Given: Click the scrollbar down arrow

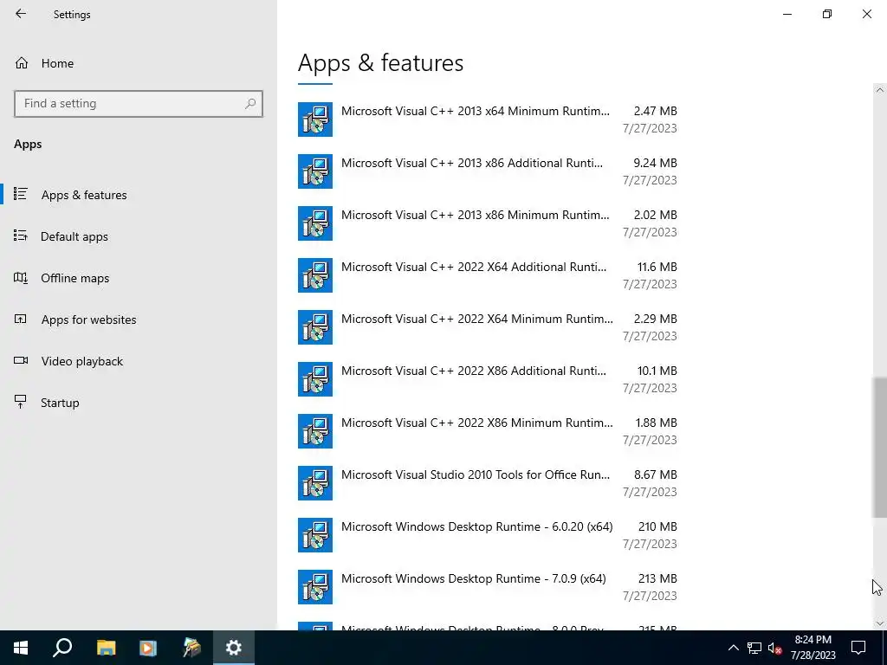Looking at the screenshot, I should tap(880, 623).
